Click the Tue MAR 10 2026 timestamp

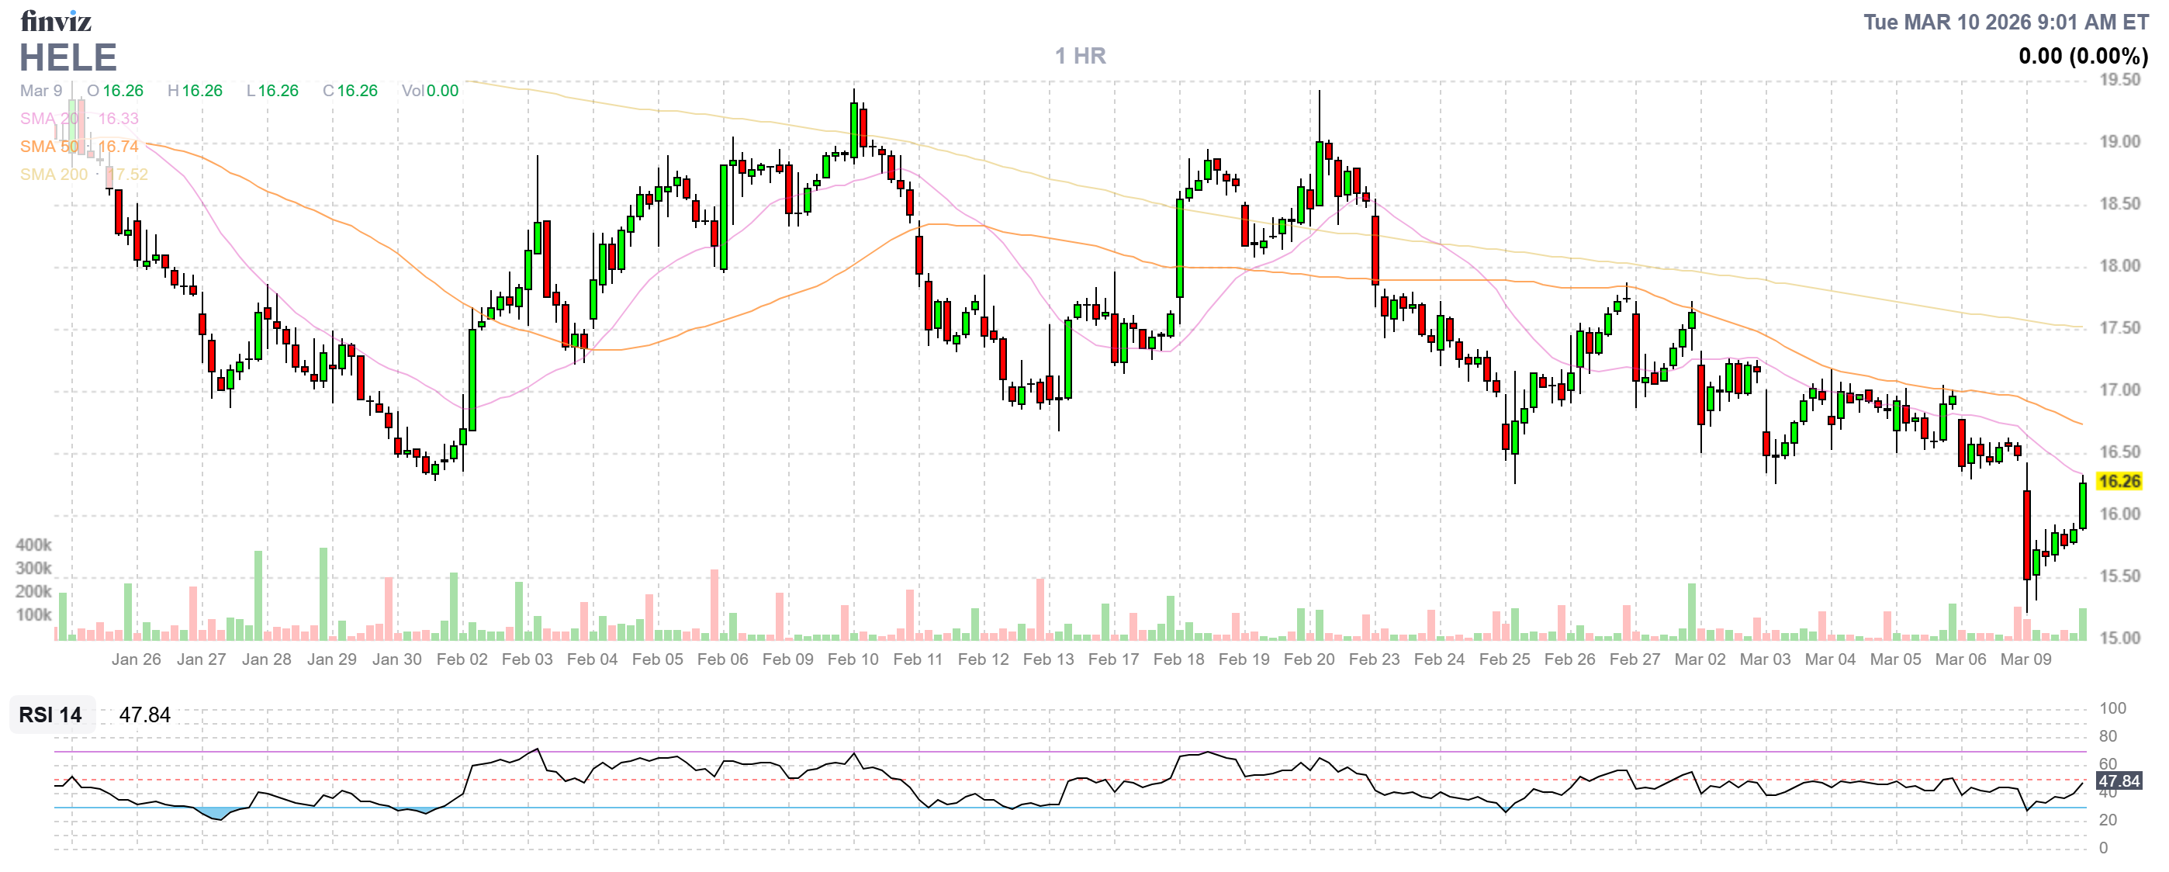tap(2005, 22)
